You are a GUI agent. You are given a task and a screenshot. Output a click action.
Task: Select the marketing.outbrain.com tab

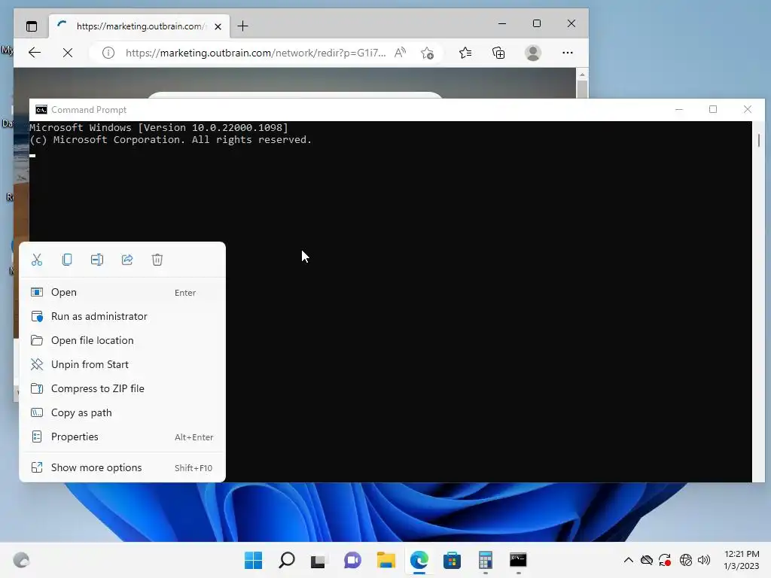139,26
